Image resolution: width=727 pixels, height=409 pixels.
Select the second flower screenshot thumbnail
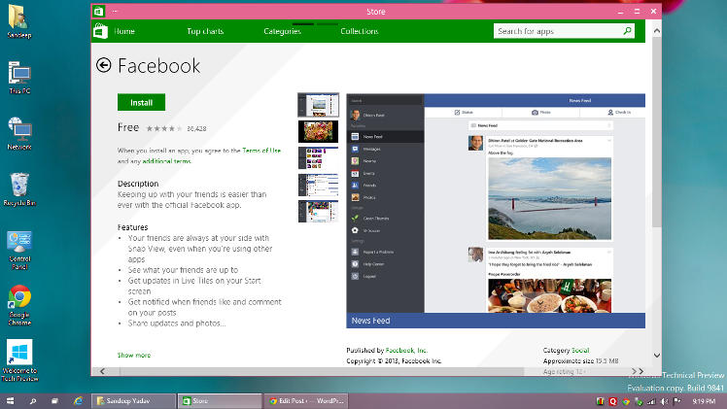[x=318, y=131]
